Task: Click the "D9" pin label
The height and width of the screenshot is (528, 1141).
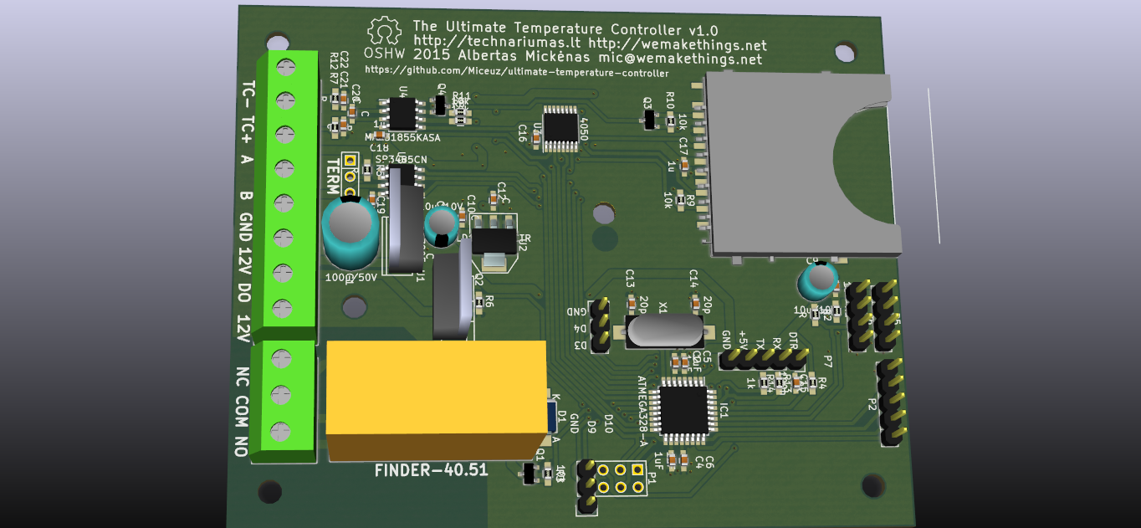Action: click(x=591, y=425)
